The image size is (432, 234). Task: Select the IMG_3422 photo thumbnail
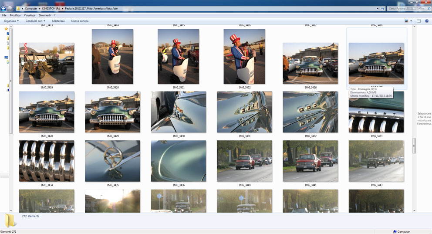coord(244,57)
